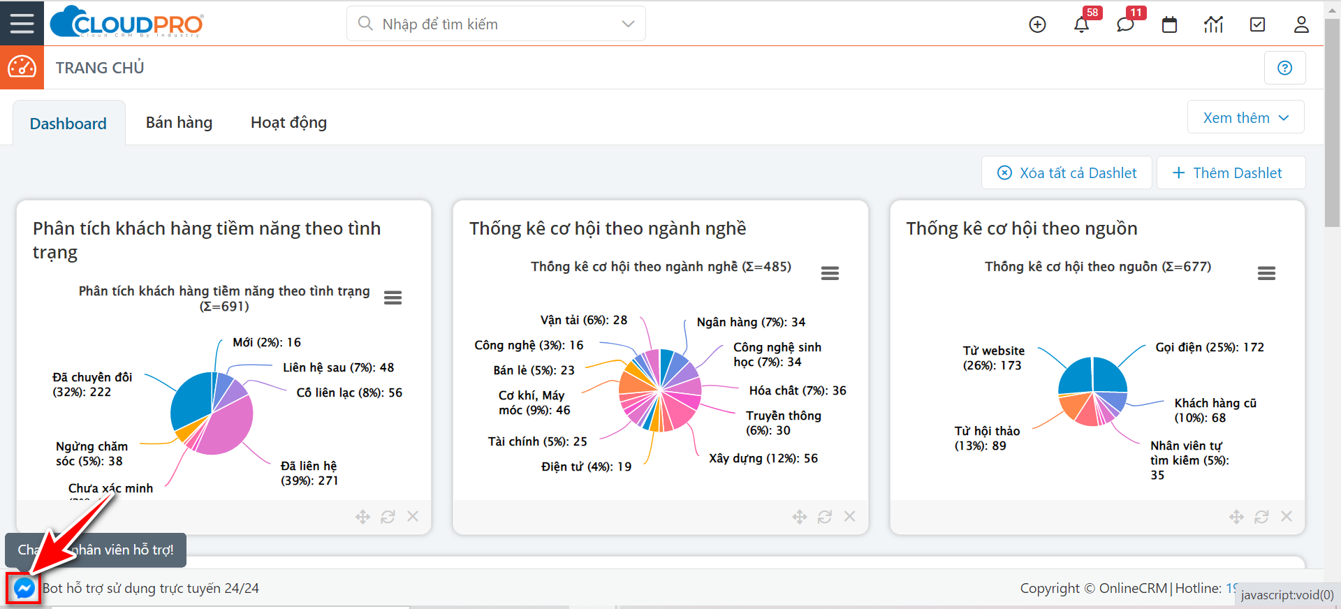Open chart menu for nguồn chart
This screenshot has height=609, width=1341.
(x=1266, y=273)
